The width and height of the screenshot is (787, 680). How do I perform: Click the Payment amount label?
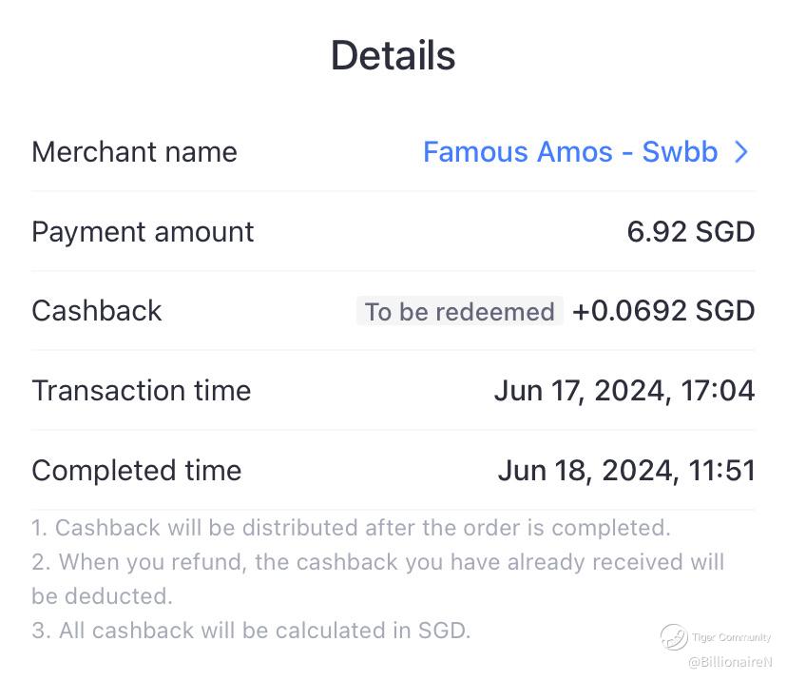143,232
